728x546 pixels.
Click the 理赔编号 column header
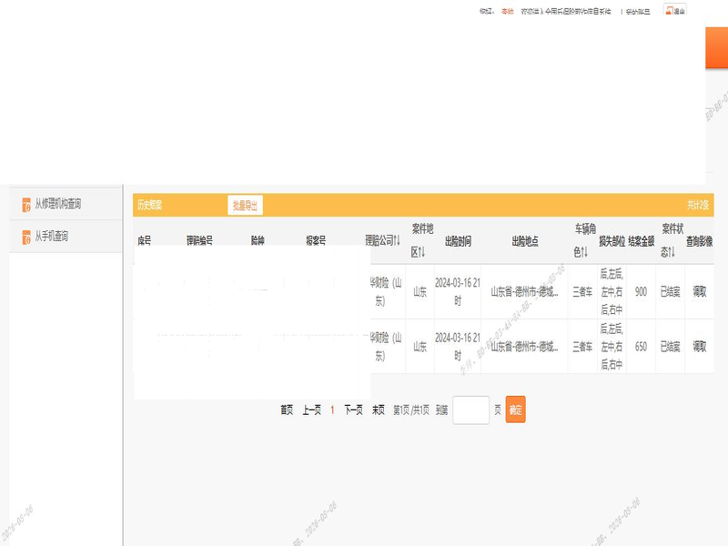point(199,240)
